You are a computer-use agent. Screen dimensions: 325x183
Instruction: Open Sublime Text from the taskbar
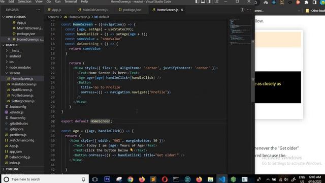tap(153, 179)
